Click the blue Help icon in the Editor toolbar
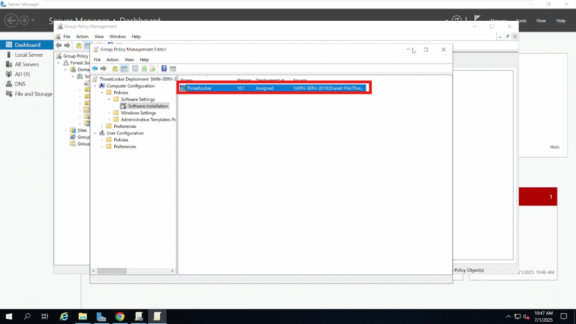The width and height of the screenshot is (576, 324). (164, 69)
